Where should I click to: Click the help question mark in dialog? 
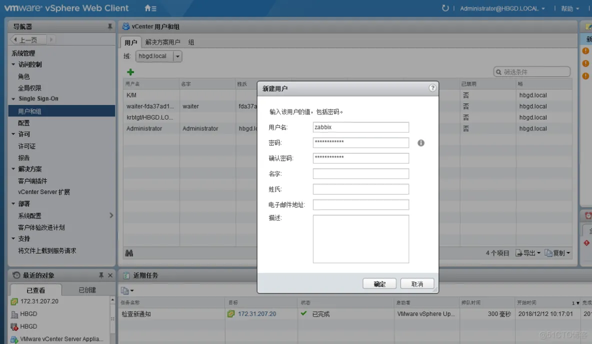432,88
